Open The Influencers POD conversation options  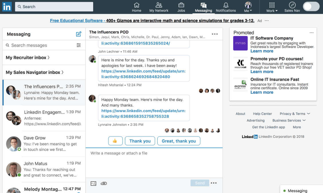click(215, 34)
